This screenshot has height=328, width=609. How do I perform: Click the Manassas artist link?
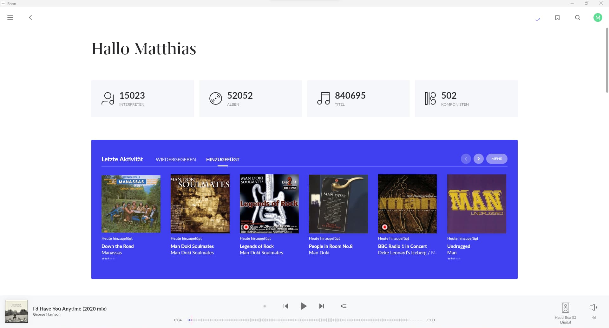112,253
